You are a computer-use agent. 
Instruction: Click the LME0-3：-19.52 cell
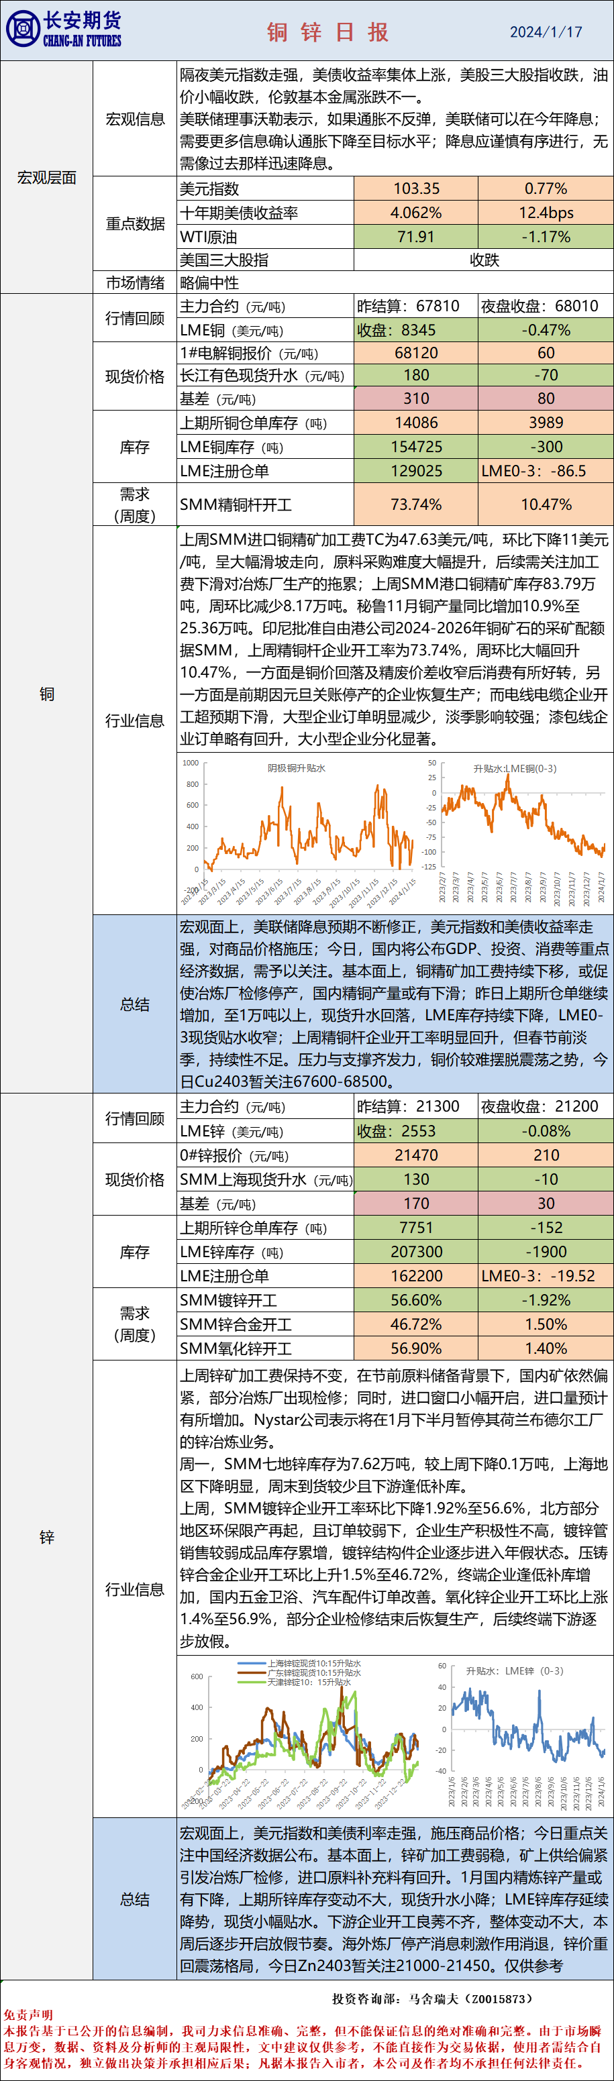(546, 1277)
